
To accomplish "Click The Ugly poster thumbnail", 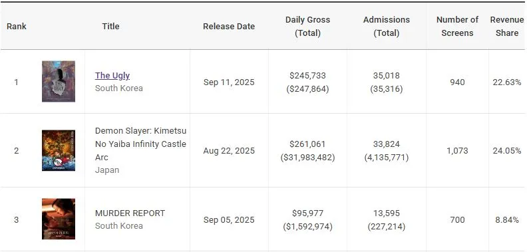I will [x=59, y=81].
